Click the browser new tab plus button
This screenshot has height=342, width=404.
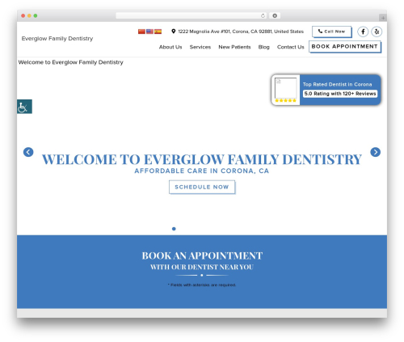pos(383,18)
